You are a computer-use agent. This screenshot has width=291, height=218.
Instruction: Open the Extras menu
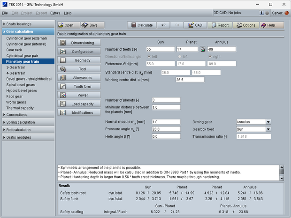click(55, 13)
